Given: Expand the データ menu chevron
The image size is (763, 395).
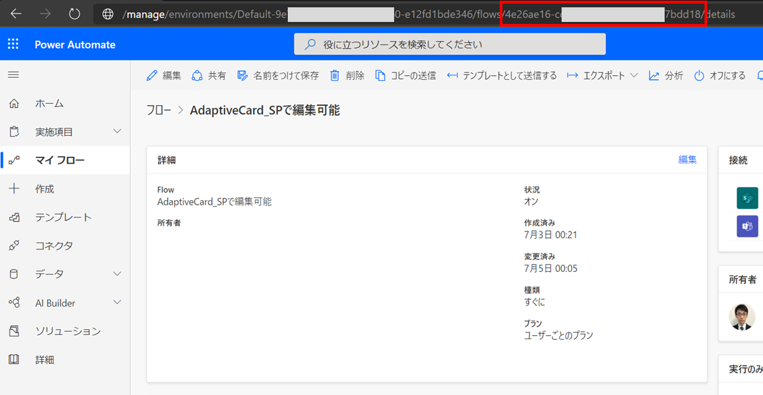Looking at the screenshot, I should pyautogui.click(x=117, y=274).
